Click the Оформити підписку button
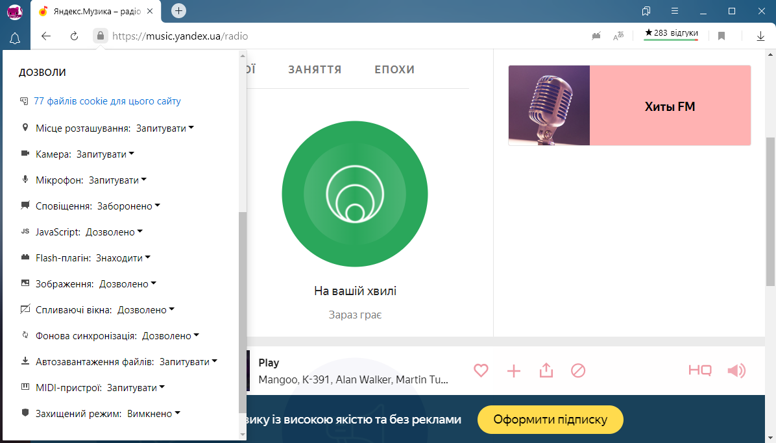 550,419
